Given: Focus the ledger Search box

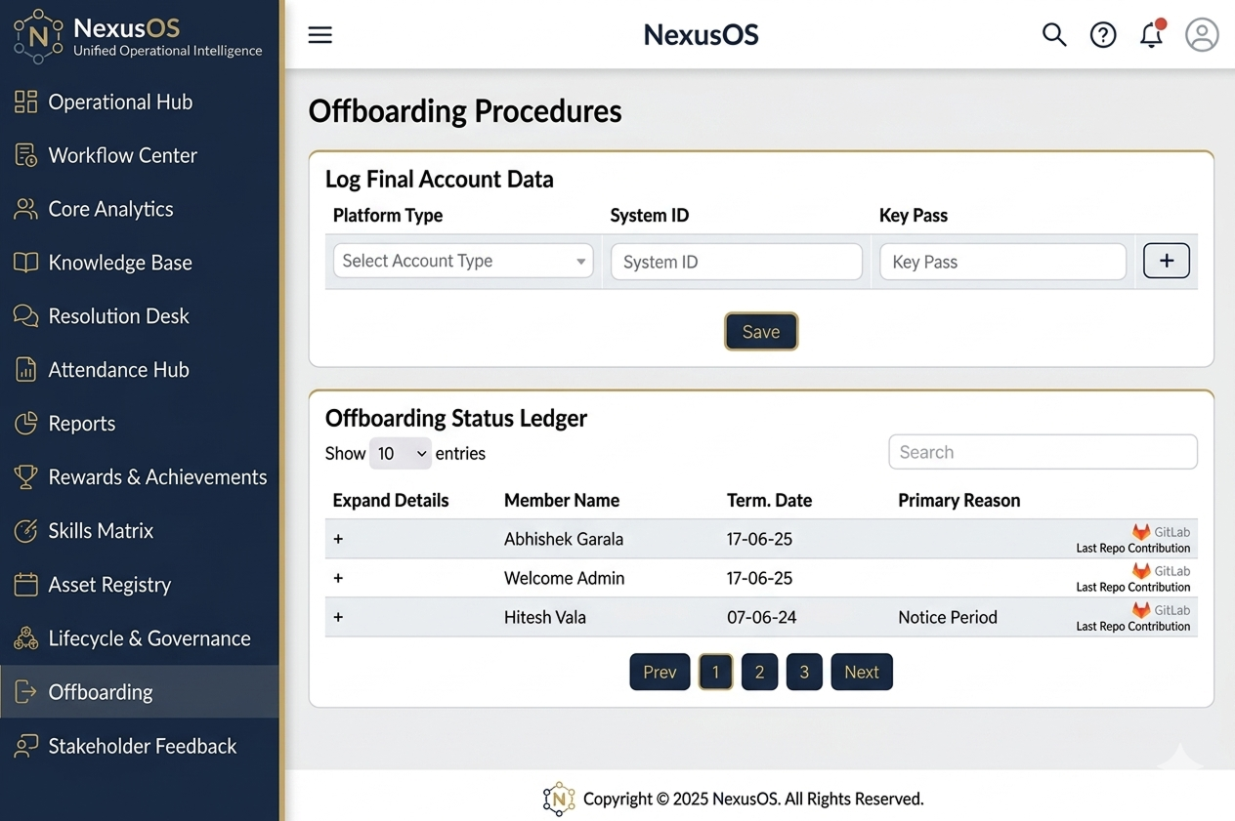Looking at the screenshot, I should click(1043, 452).
